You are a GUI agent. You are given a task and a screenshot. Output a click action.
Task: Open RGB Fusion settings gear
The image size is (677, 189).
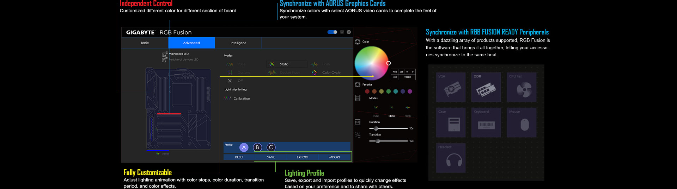coord(342,32)
